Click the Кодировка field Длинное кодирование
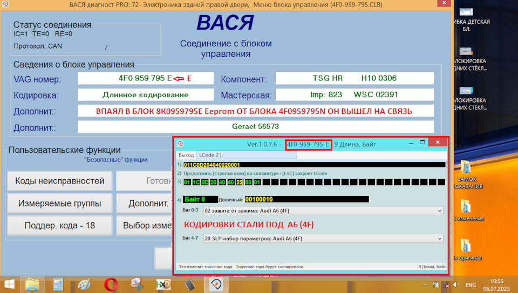518x293 pixels. [x=145, y=95]
